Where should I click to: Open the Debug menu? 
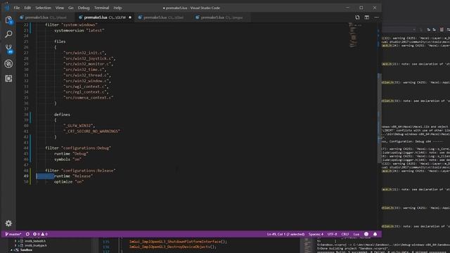point(84,8)
